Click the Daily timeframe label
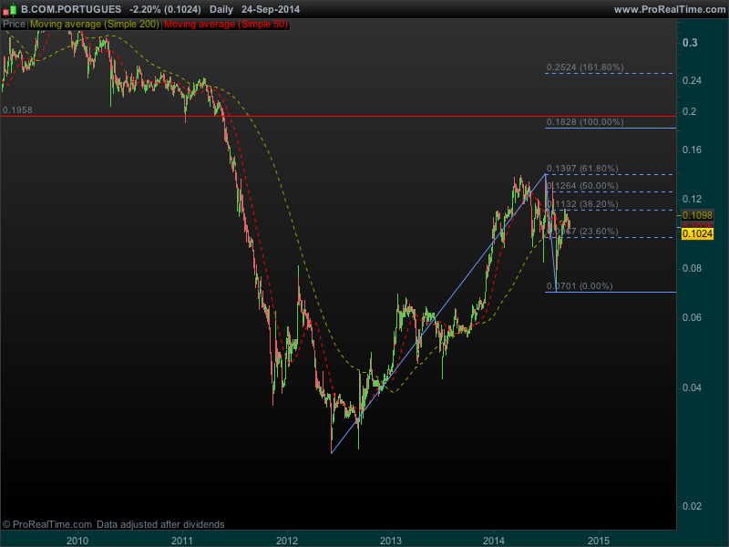729x547 pixels. [x=221, y=9]
